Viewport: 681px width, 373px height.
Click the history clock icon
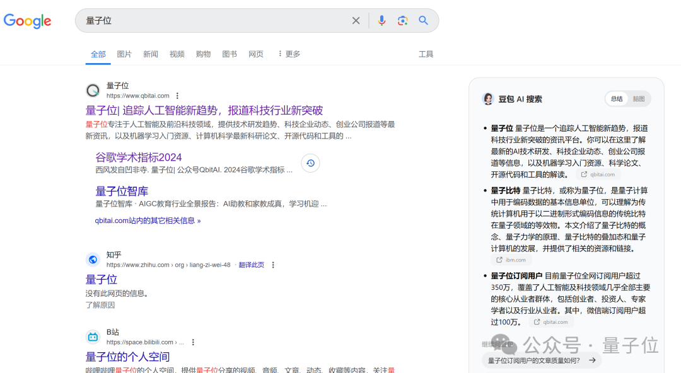coord(310,163)
